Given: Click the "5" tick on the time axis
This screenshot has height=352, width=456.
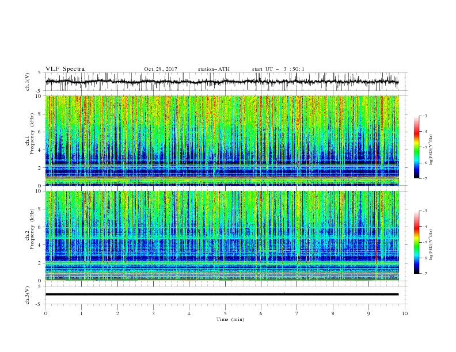Looking at the screenshot, I should [225, 313].
